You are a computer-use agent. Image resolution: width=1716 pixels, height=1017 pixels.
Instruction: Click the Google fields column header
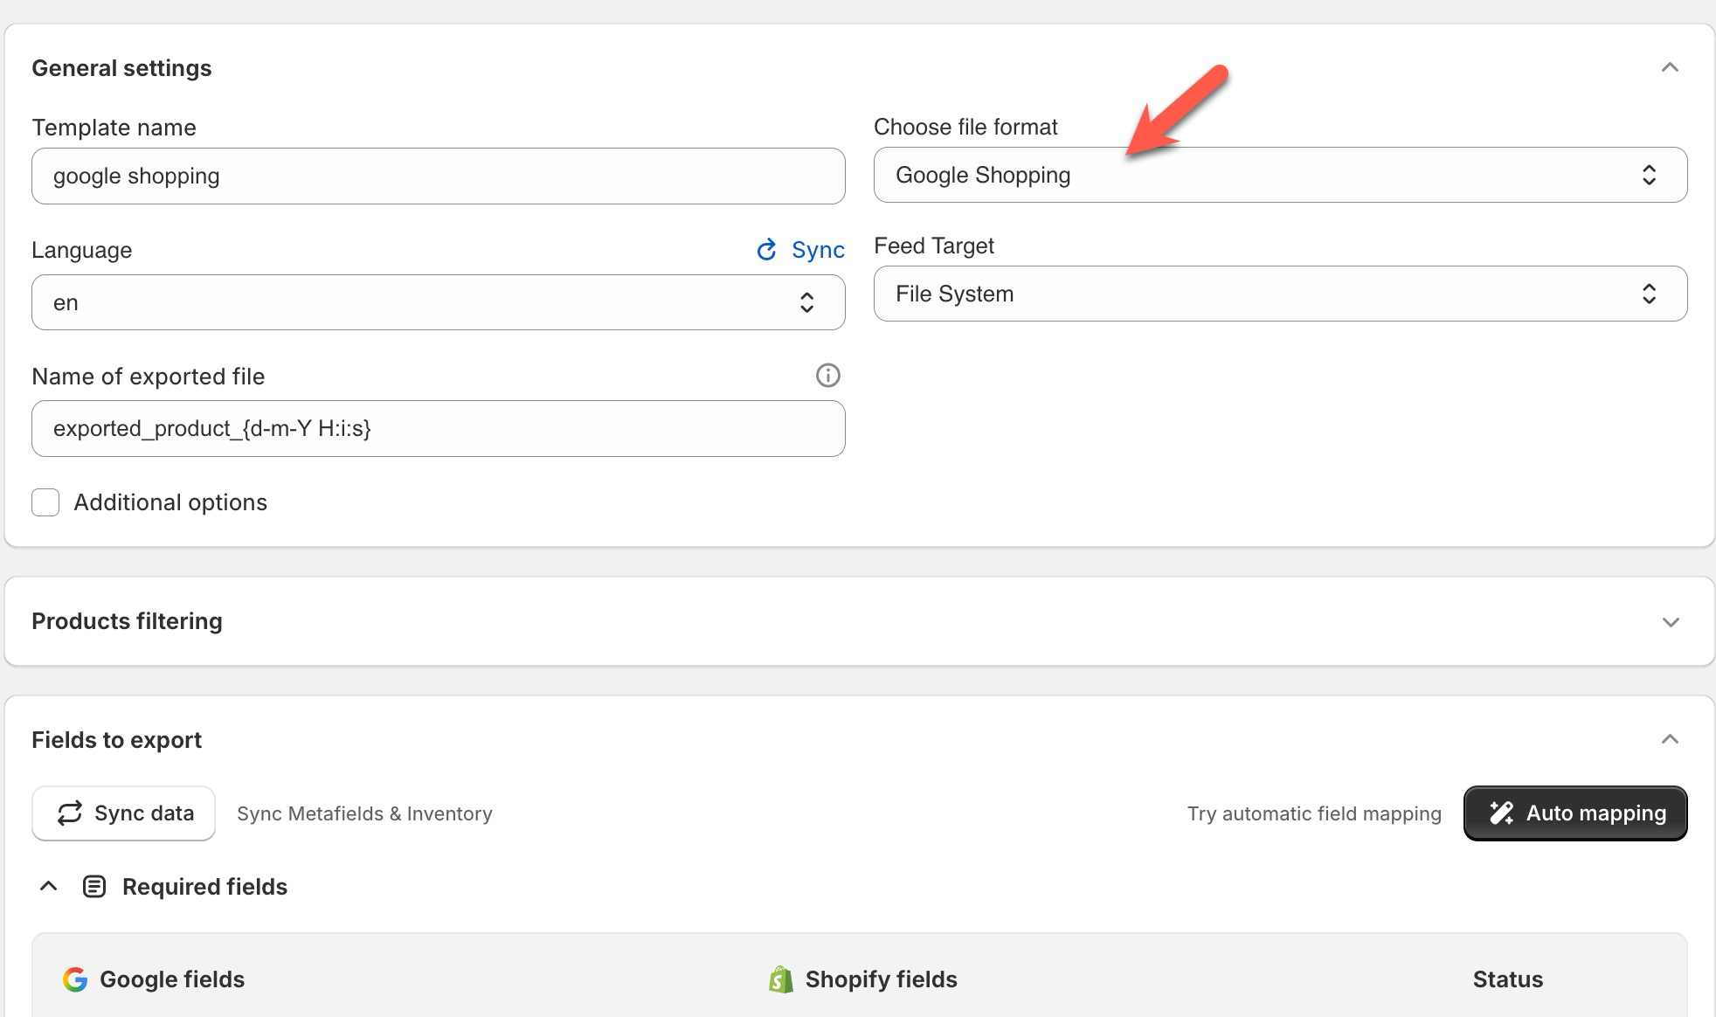[172, 979]
